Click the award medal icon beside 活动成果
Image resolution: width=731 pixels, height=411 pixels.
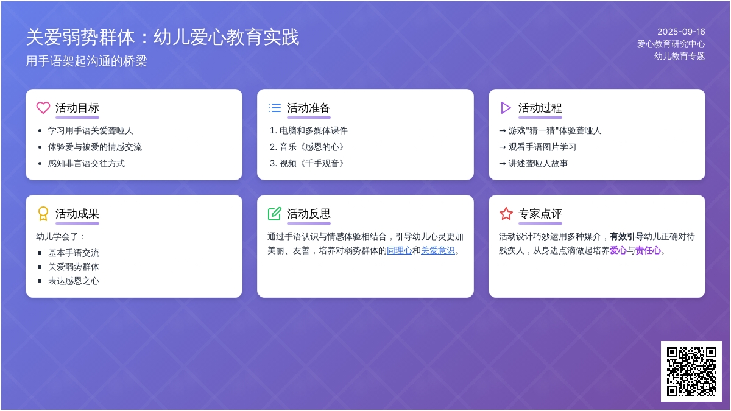43,214
